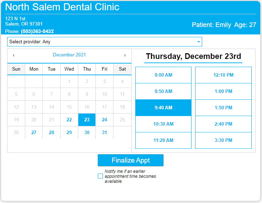
Task: Select the 8:00 AM time slot
Action: [x=163, y=75]
